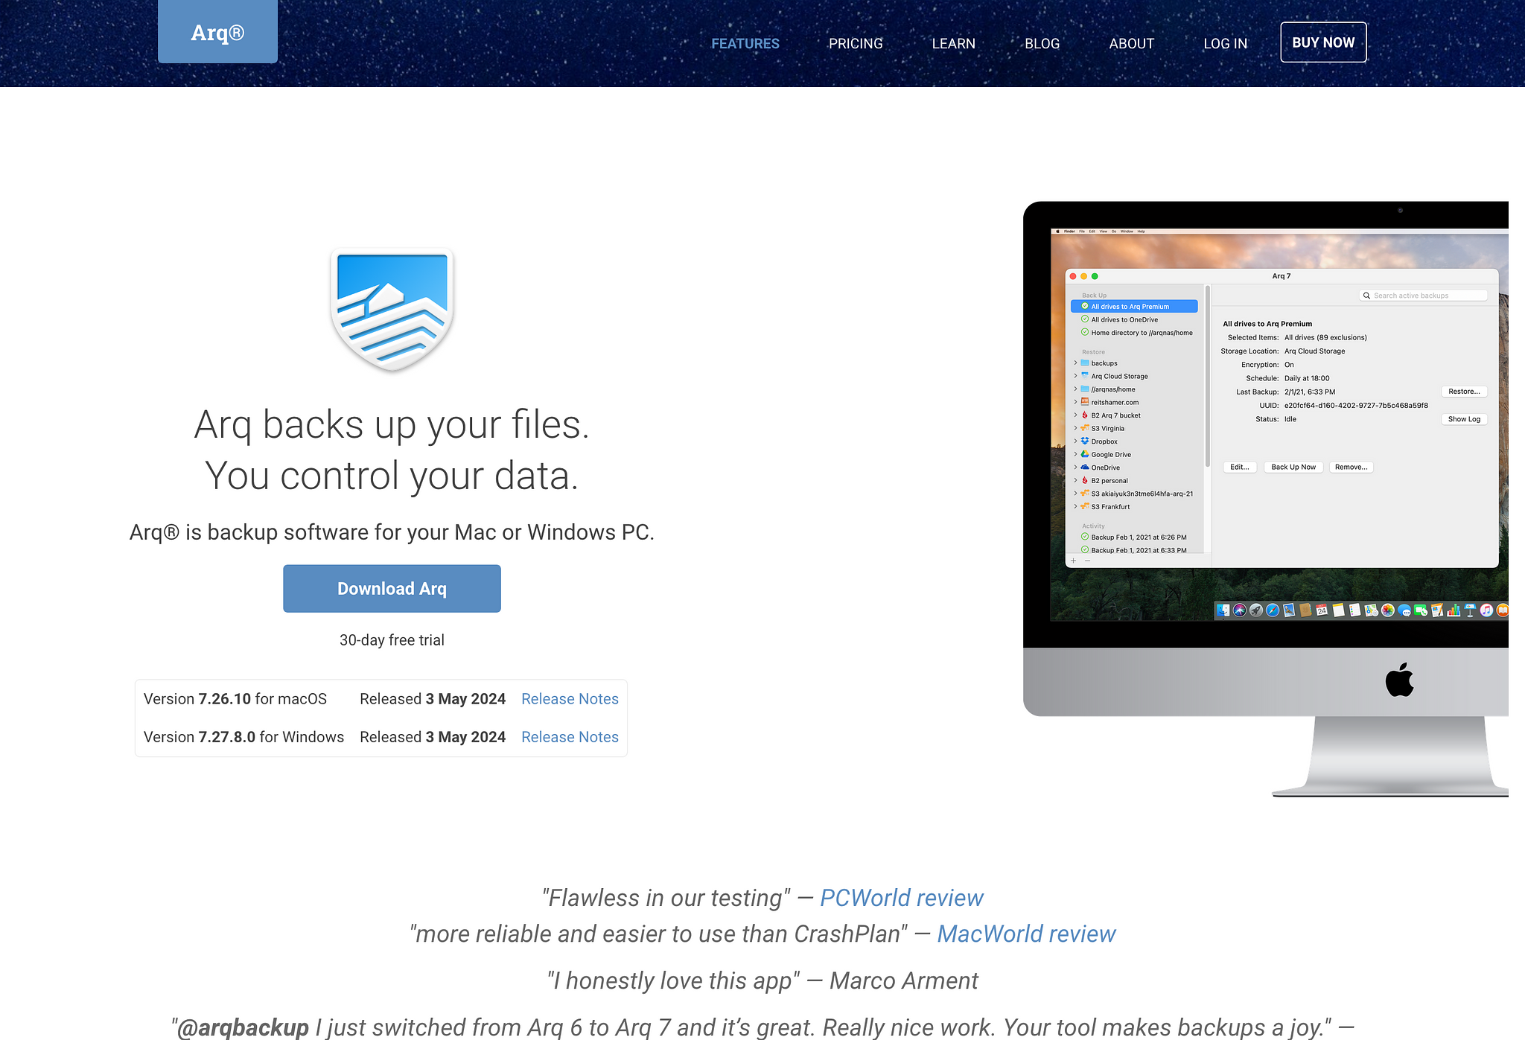Click the 'Download Arq' button
This screenshot has height=1040, width=1525.
390,588
